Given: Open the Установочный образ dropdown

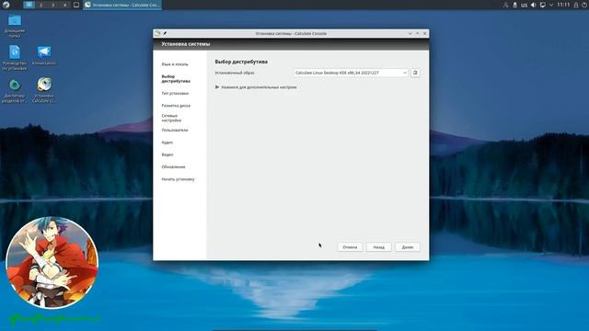Looking at the screenshot, I should point(351,73).
